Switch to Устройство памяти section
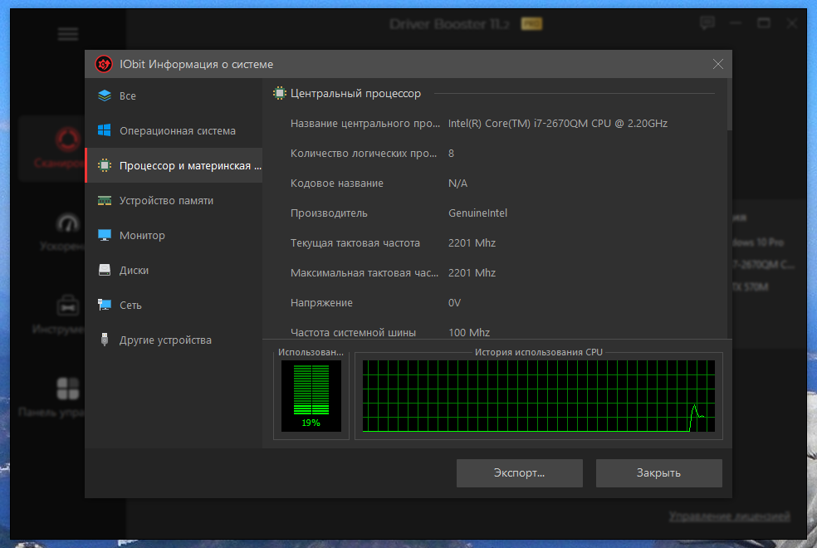817x548 pixels. (174, 201)
